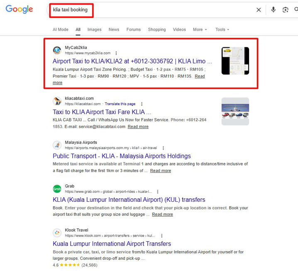Viewport: 298px width, 271px height.
Task: Click https://kliacabtaxi.com URL text
Action: pos(83,104)
